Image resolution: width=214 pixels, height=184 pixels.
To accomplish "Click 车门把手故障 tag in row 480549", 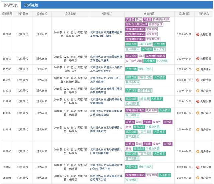I will [134, 61].
